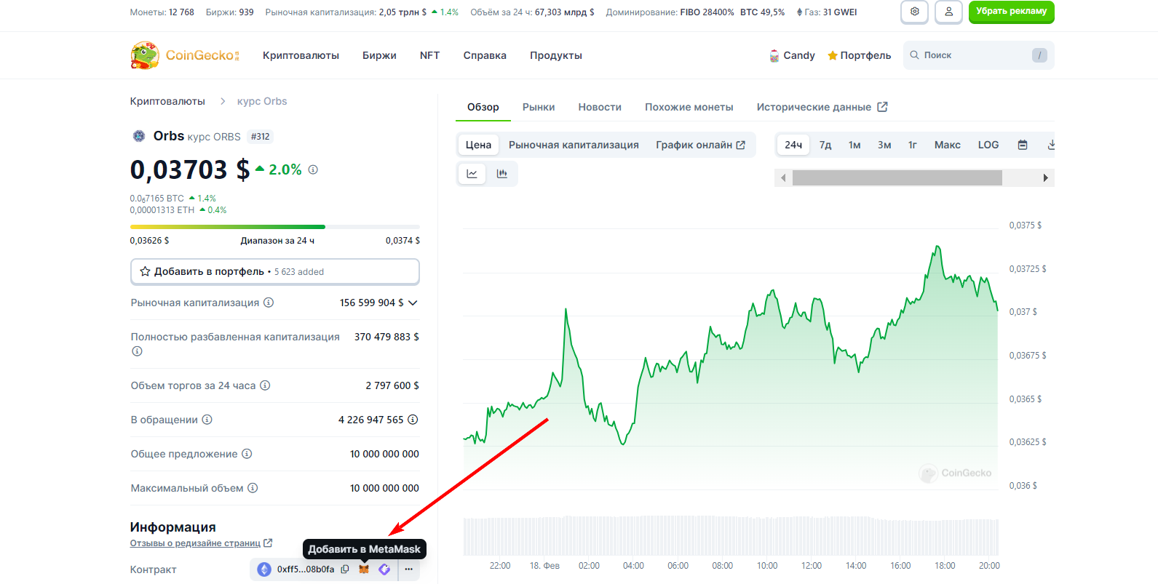Screen dimensions: 1158x584
Task: Click the left arrow of horizontal scrollbar
Action: 783,178
